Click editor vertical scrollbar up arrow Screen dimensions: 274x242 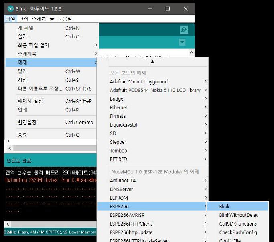(191, 52)
